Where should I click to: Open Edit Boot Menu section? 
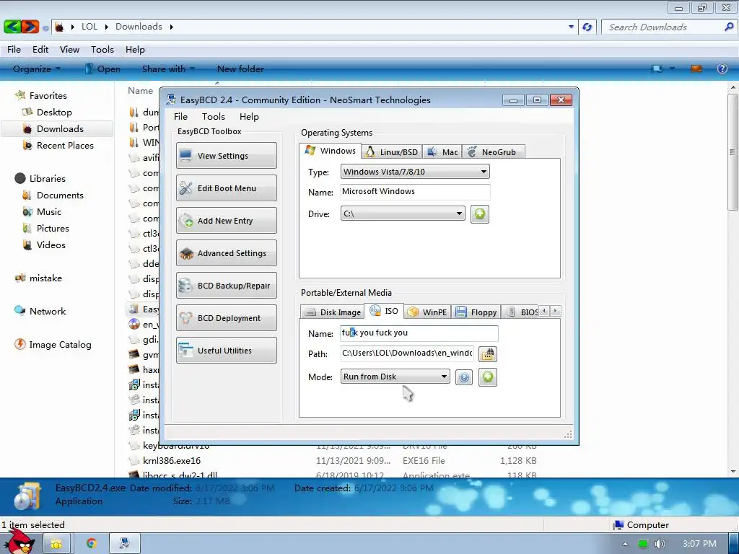coord(226,188)
